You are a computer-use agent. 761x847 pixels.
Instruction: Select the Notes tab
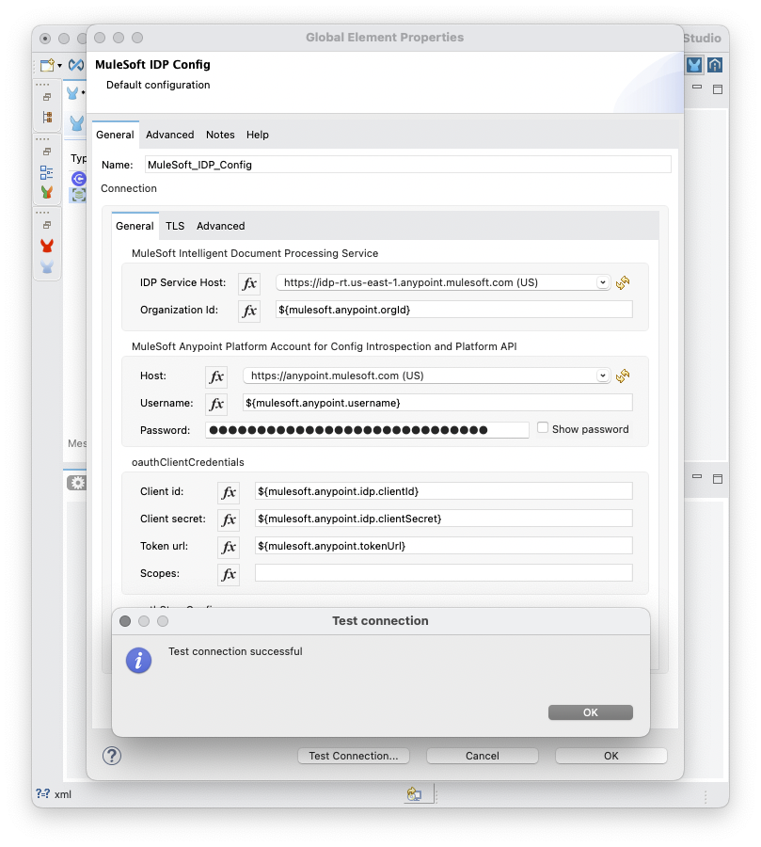pos(220,135)
